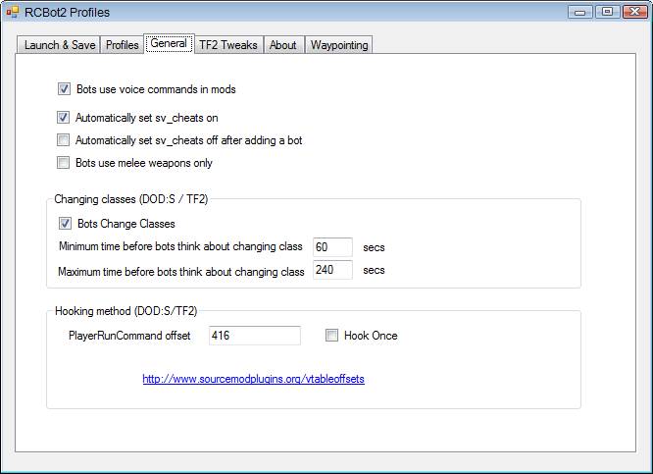Click the 'PlayerRunCommand offset' label
This screenshot has height=474, width=653.
[x=129, y=336]
